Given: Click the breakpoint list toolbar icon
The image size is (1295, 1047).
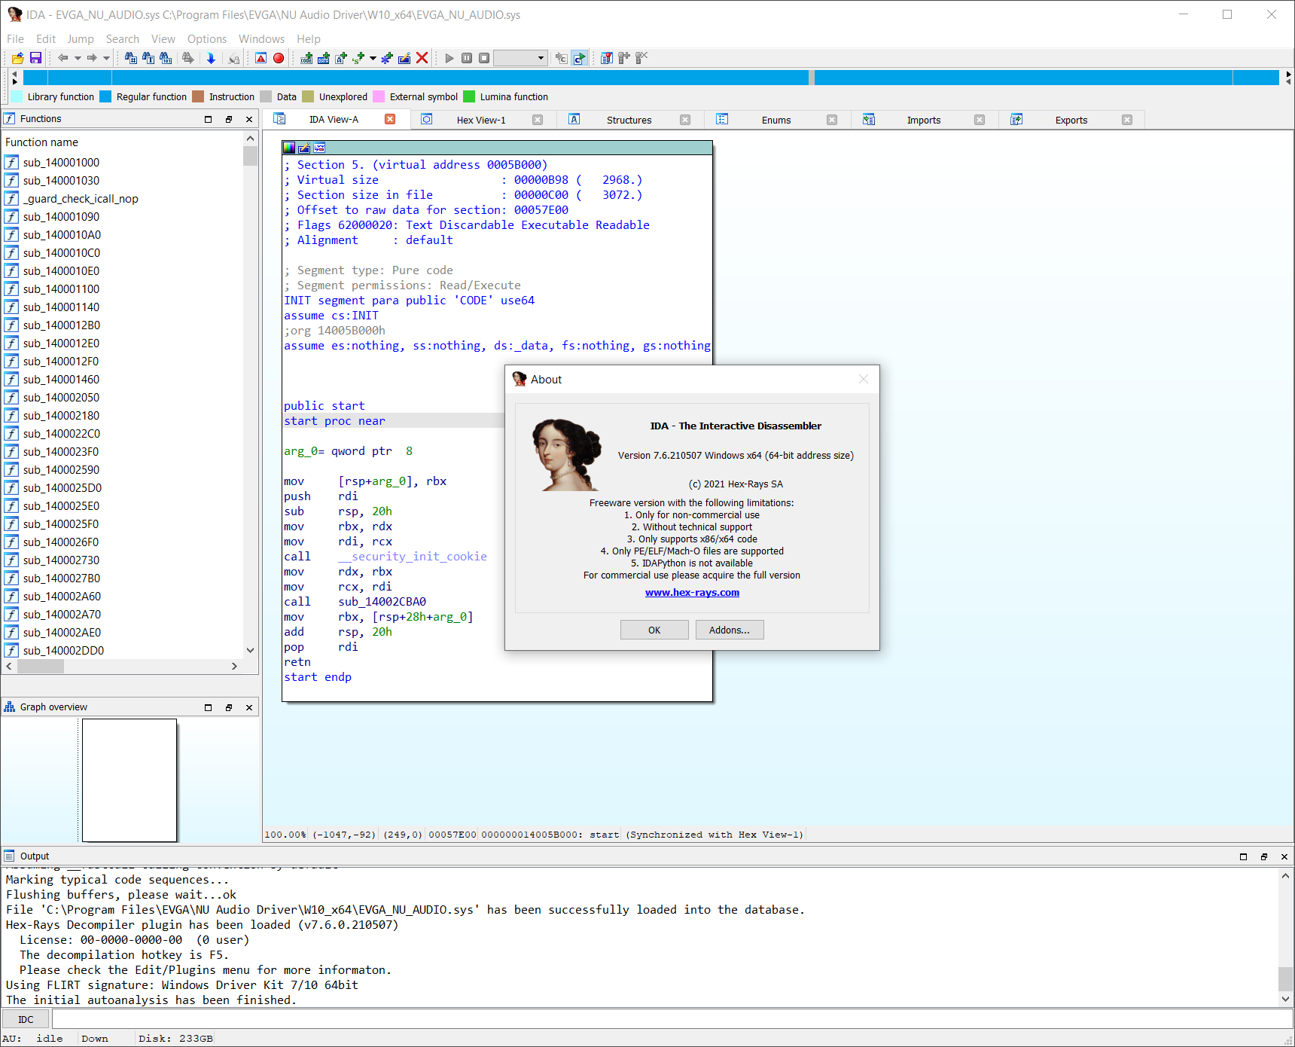Looking at the screenshot, I should click(x=607, y=58).
